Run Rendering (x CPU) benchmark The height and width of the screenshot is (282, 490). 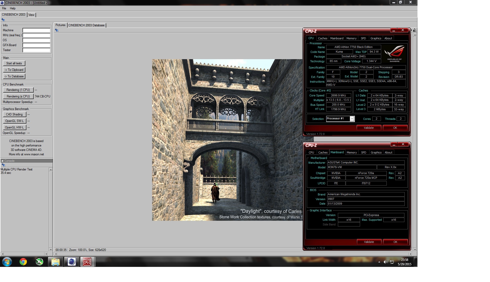click(x=18, y=96)
